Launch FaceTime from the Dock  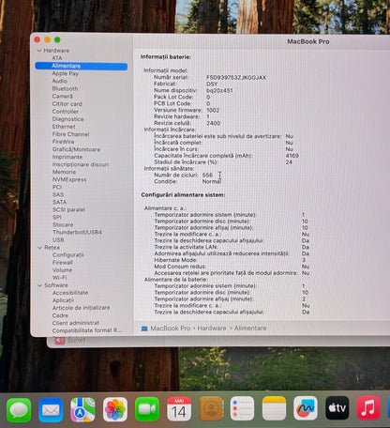click(x=147, y=409)
